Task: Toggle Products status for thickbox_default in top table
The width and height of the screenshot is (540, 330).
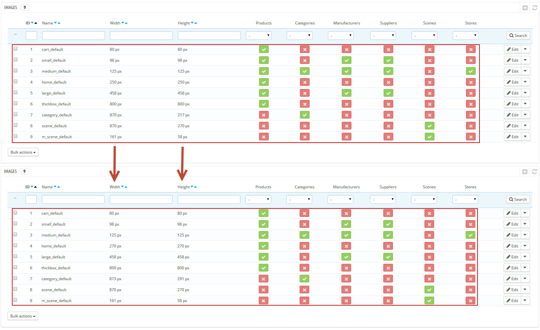Action: (264, 104)
